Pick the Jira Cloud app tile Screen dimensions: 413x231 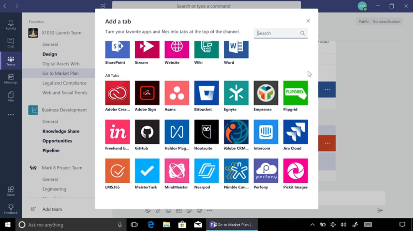tap(296, 132)
